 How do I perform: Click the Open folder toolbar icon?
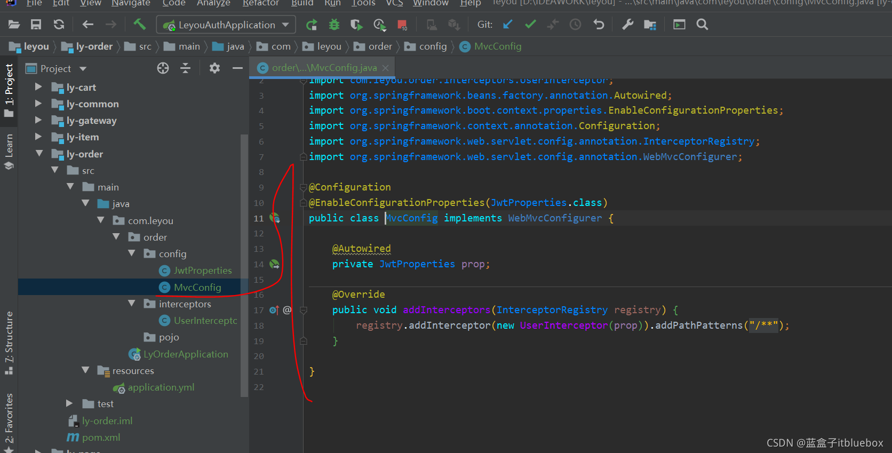[x=14, y=25]
